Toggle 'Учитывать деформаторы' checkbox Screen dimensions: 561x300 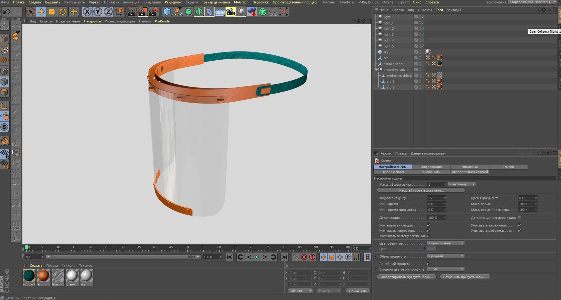520,231
